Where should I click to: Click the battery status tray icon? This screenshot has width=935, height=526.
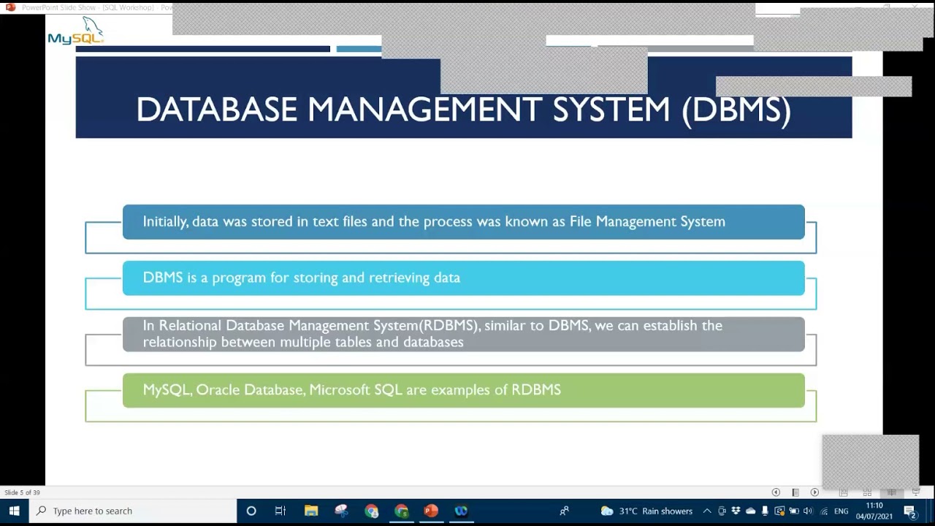coord(794,511)
